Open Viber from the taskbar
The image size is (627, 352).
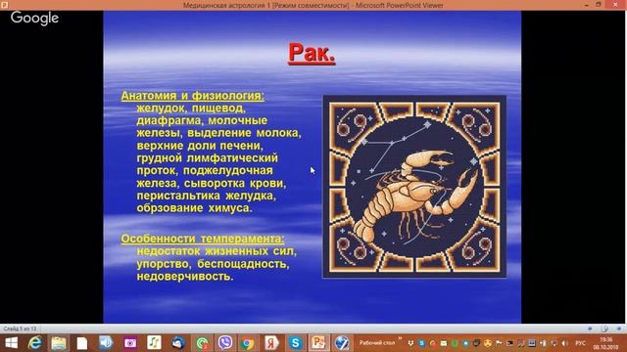(x=225, y=343)
